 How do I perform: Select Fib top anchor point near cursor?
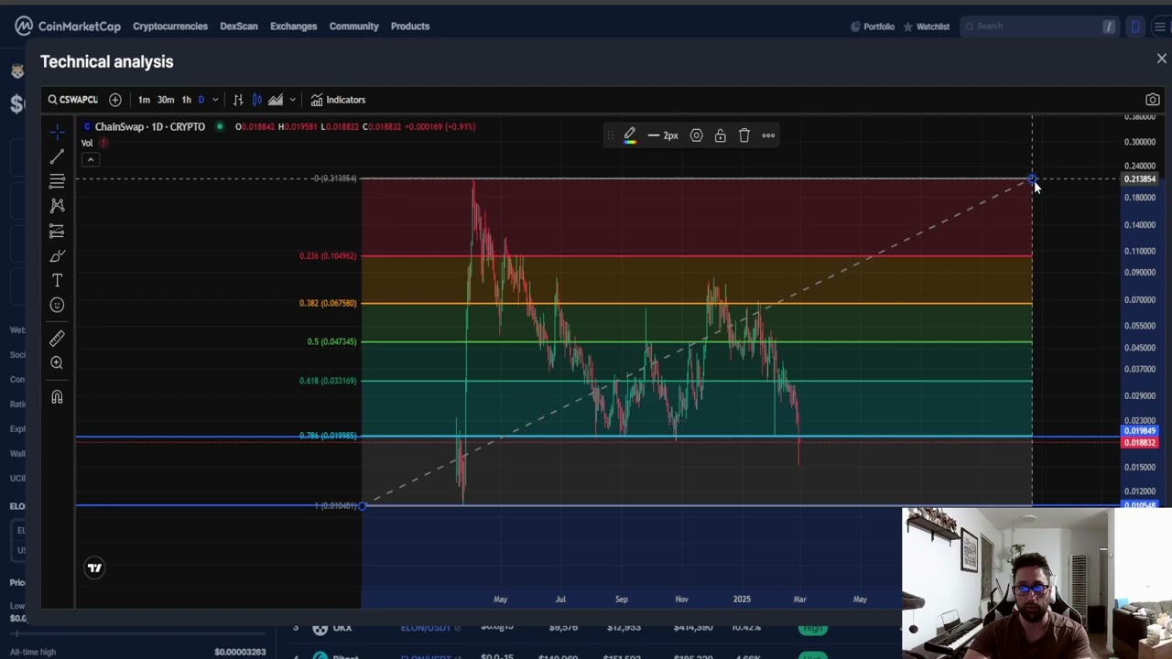1032,178
